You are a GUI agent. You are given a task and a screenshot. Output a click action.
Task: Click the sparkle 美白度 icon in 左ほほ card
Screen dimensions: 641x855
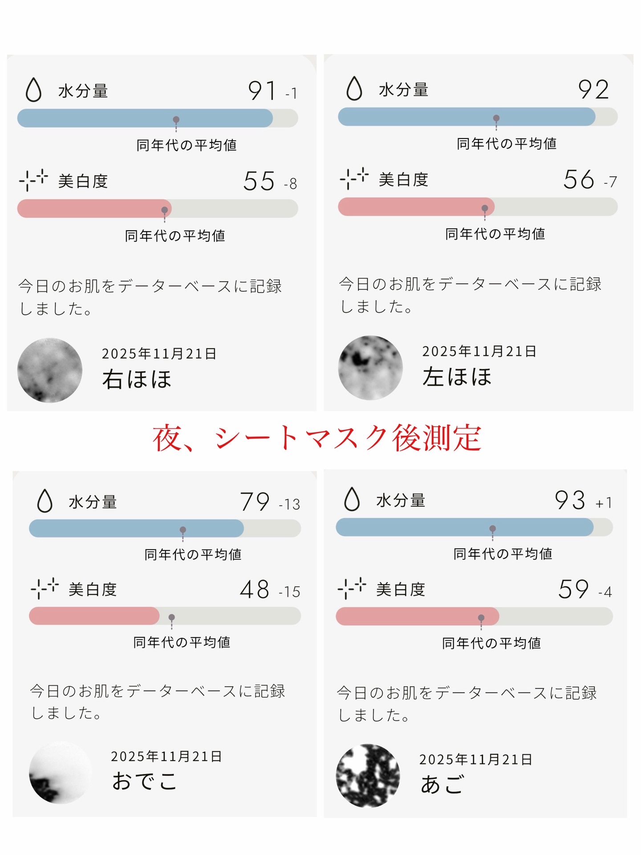click(x=354, y=178)
